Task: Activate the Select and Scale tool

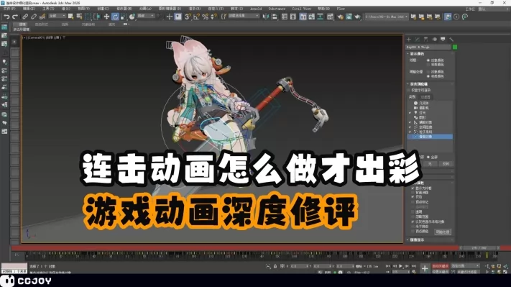Action: [x=124, y=17]
